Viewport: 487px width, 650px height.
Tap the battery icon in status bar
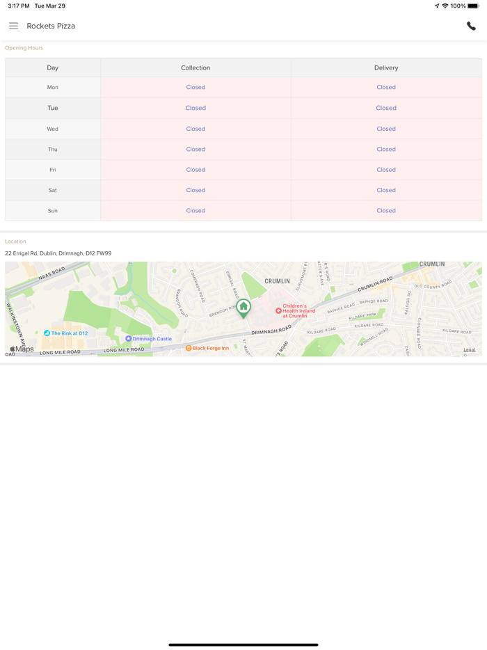[473, 6]
